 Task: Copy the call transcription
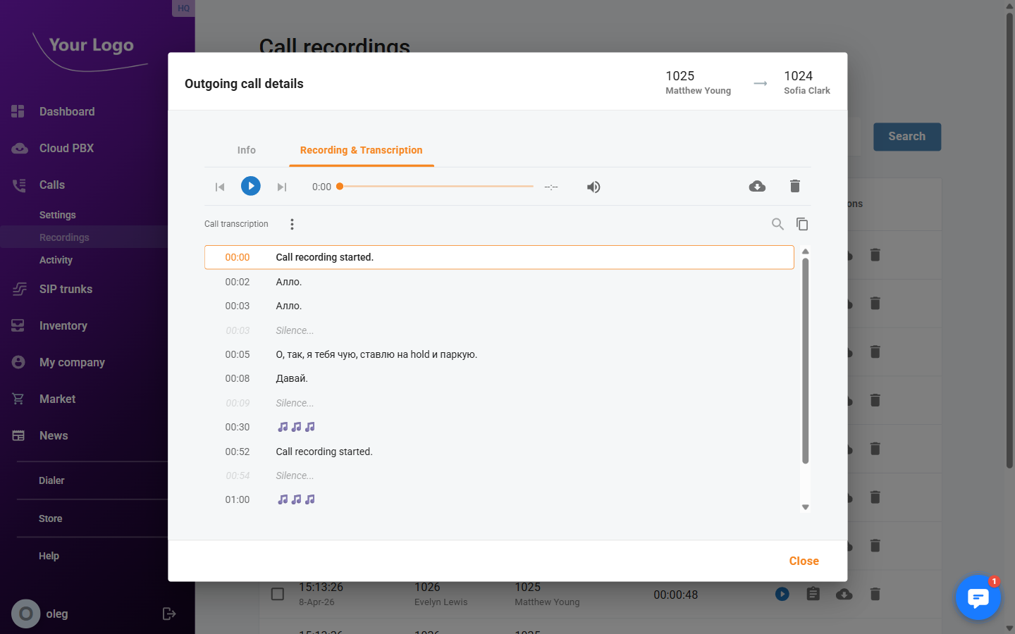[802, 223]
